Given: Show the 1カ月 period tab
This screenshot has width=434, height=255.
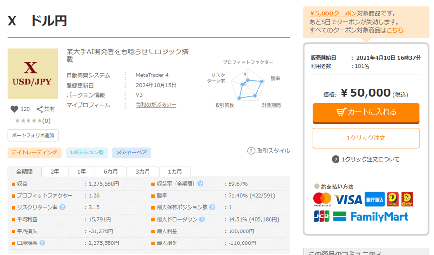Looking at the screenshot, I should click(175, 172).
